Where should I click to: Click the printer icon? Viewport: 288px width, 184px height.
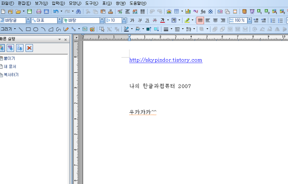coord(39,12)
